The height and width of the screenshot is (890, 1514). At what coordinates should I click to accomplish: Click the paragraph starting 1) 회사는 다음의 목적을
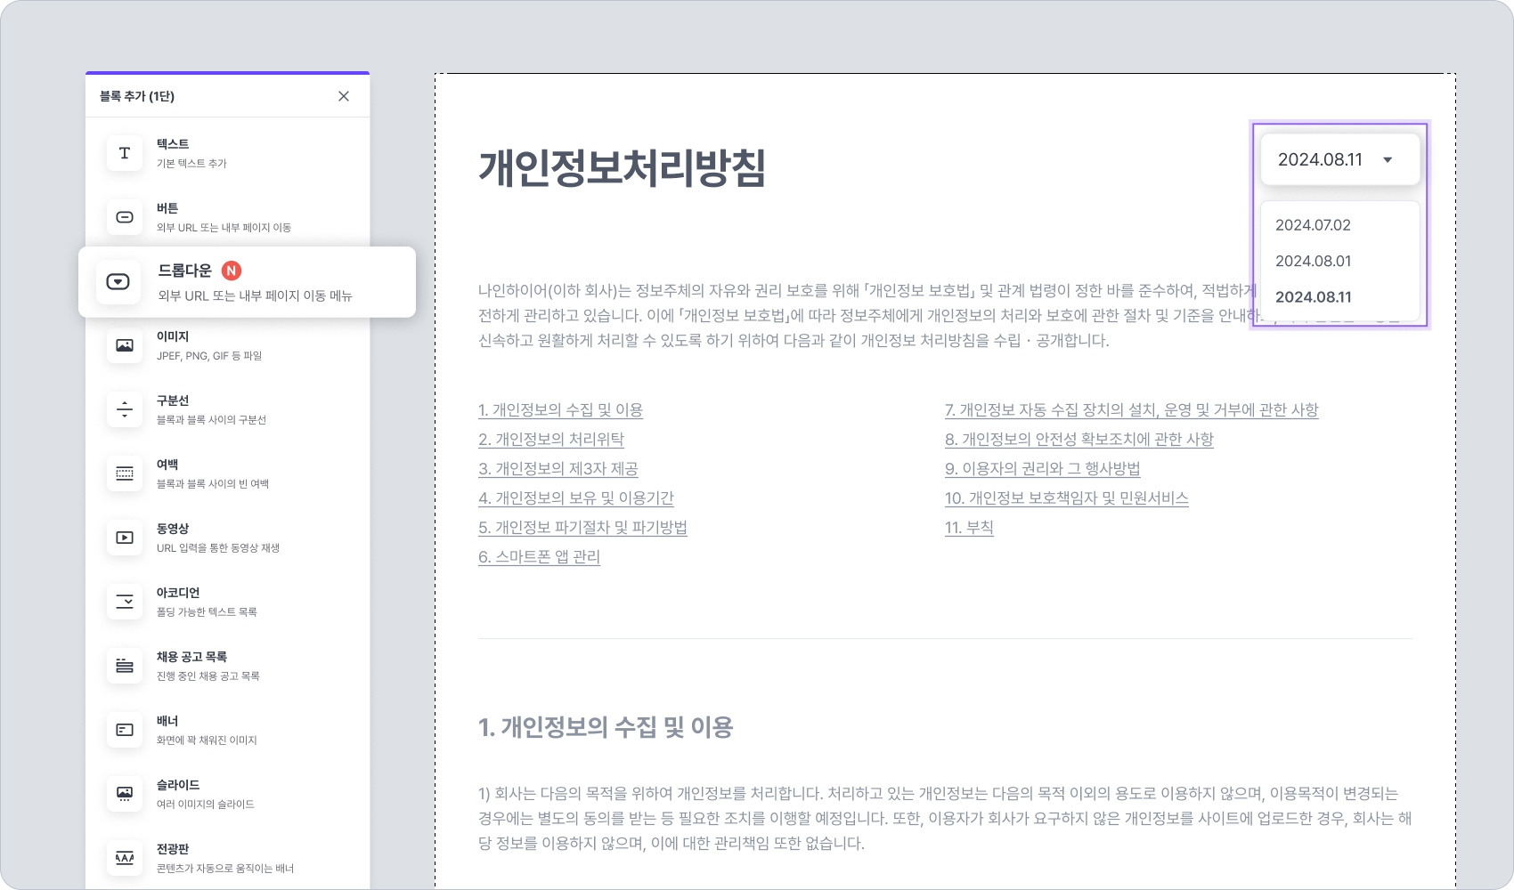coord(945,818)
